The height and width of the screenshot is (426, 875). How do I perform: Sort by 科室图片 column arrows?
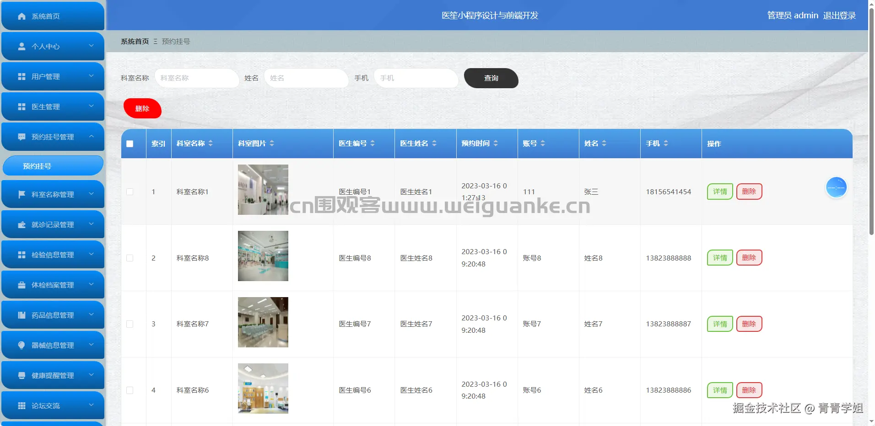pyautogui.click(x=272, y=143)
